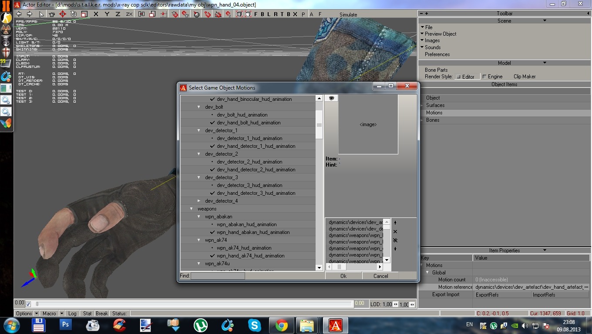Click the redo right-arrow toolbar icon
592x334 pixels.
[30, 14]
